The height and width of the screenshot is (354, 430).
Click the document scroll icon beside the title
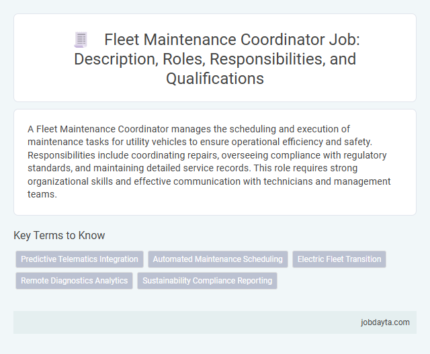[x=81, y=40]
